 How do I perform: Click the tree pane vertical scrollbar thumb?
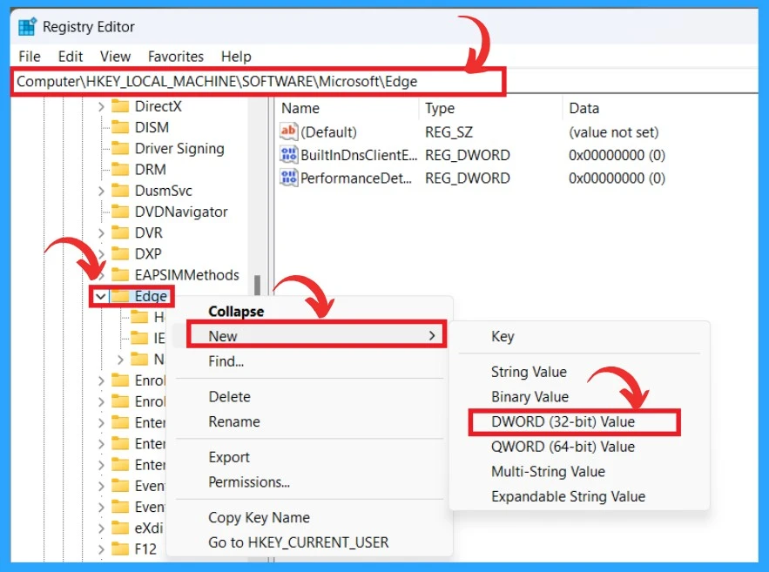click(x=257, y=286)
